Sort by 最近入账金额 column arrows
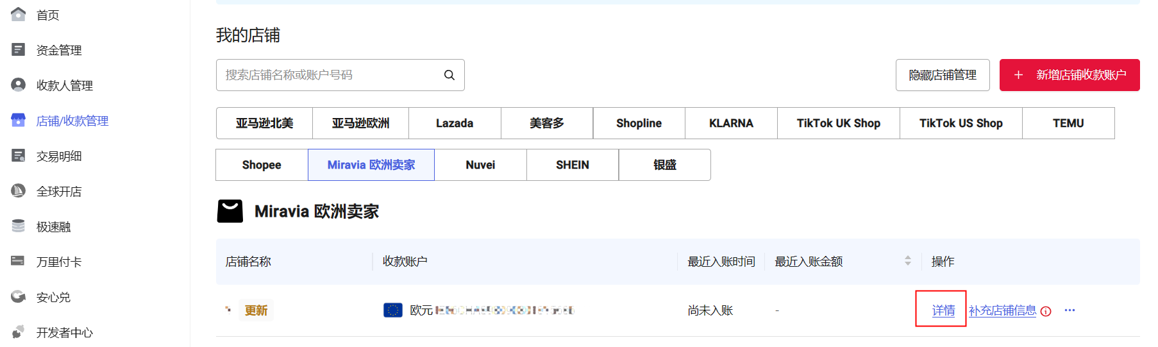 click(907, 261)
